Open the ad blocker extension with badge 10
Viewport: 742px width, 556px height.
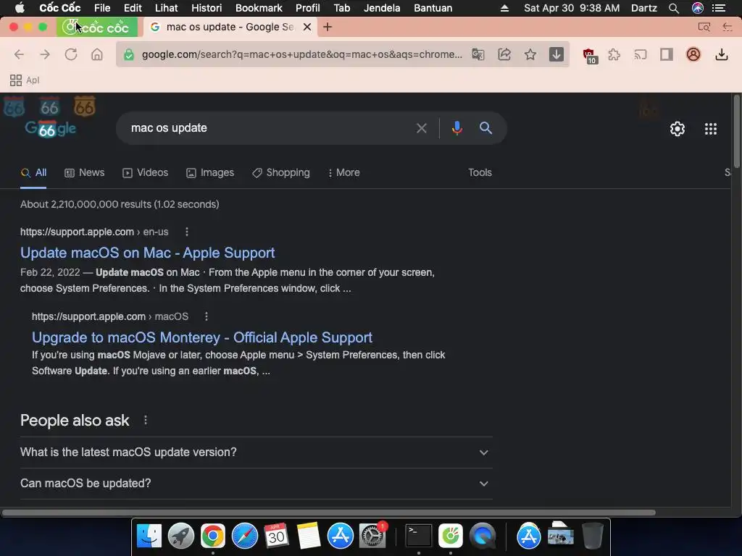pyautogui.click(x=590, y=55)
